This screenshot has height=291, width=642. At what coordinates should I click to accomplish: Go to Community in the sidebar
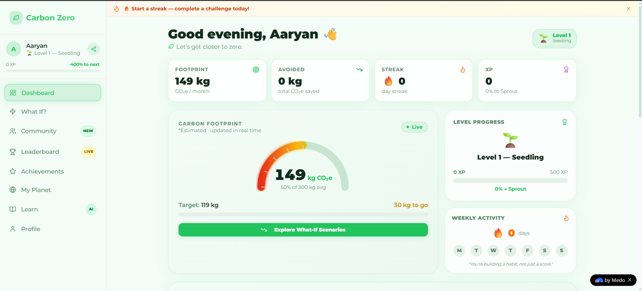[53, 131]
